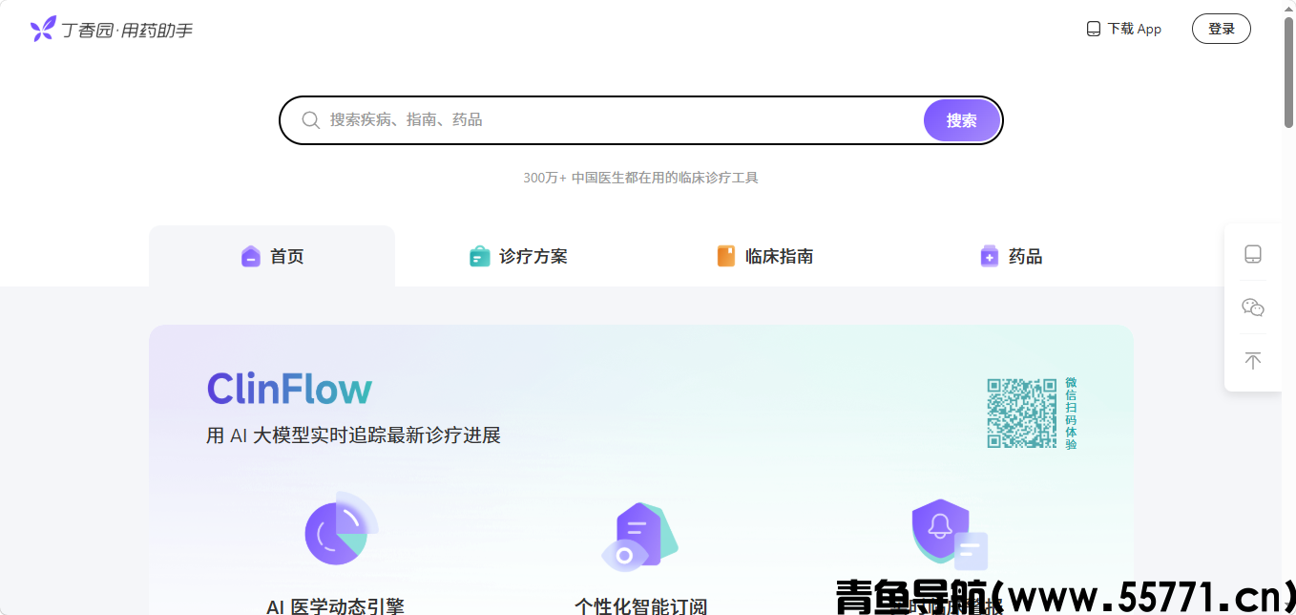Viewport: 1296px width, 615px height.
Task: Click the purple 搜索 button
Action: pyautogui.click(x=962, y=120)
